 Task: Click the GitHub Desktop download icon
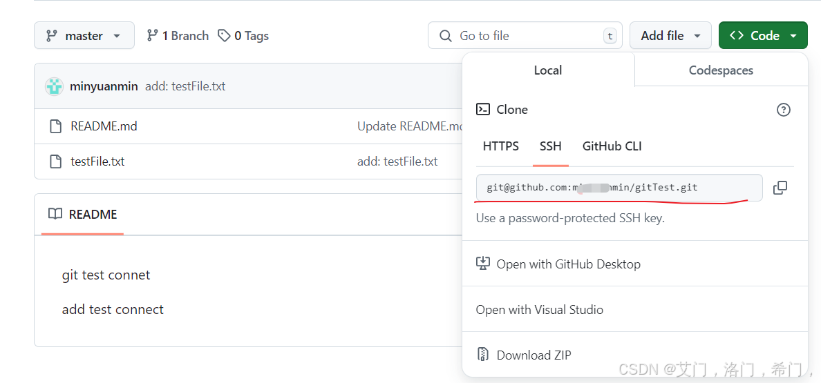coord(483,264)
